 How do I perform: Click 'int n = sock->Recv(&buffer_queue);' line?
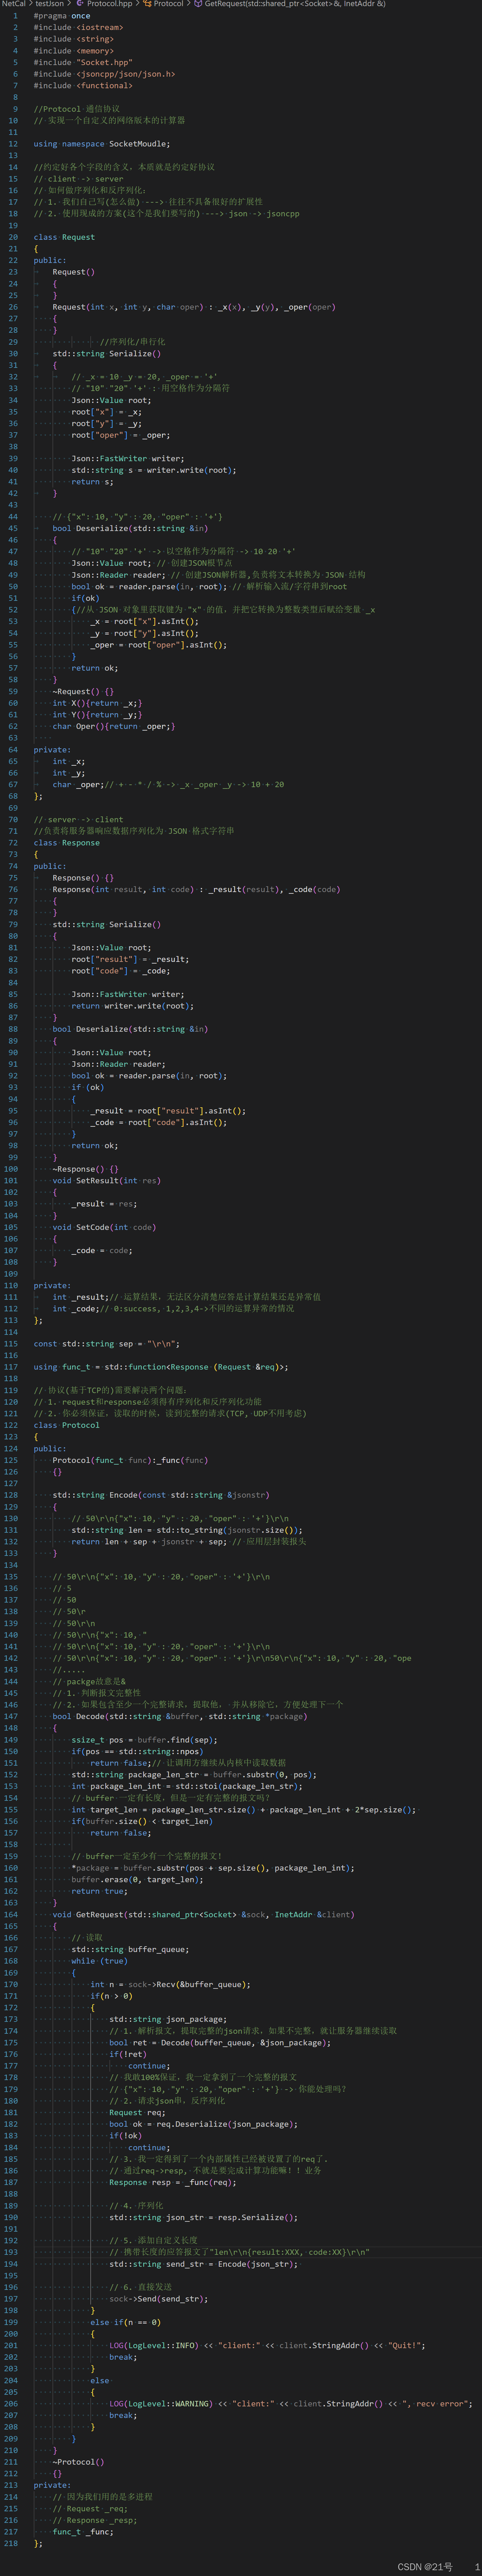click(x=171, y=1984)
